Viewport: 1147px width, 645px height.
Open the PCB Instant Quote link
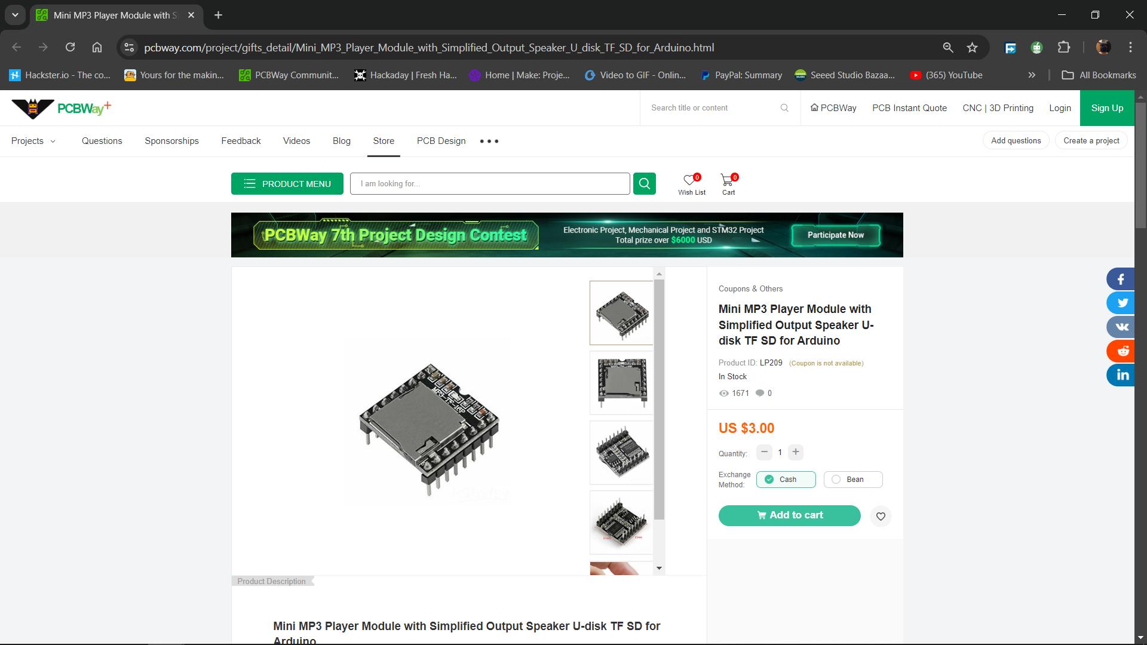tap(909, 108)
